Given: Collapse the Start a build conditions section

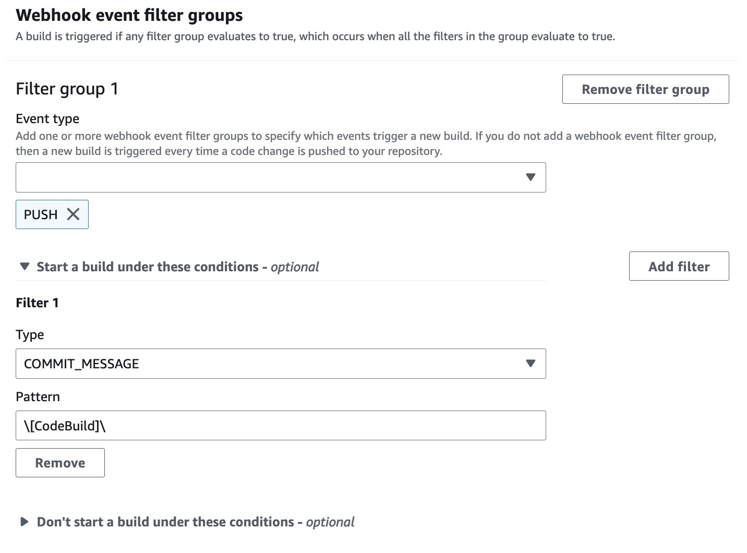Looking at the screenshot, I should (177, 266).
